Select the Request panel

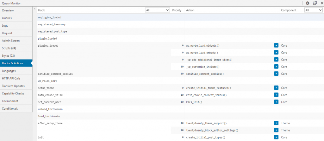click(16, 33)
